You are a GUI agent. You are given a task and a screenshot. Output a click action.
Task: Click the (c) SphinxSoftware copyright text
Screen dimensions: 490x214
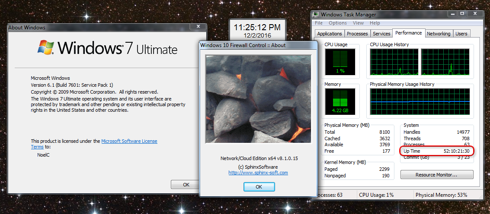pos(258,167)
